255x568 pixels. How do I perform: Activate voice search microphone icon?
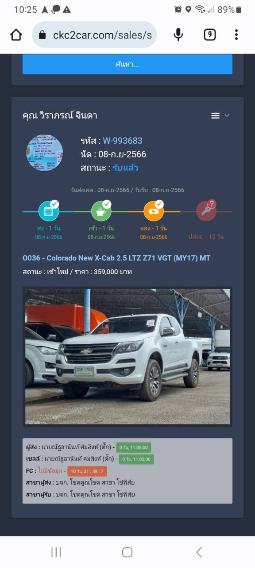[178, 35]
